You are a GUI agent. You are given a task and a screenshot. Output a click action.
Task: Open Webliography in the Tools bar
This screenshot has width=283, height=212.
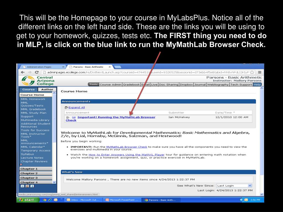coord(218,84)
